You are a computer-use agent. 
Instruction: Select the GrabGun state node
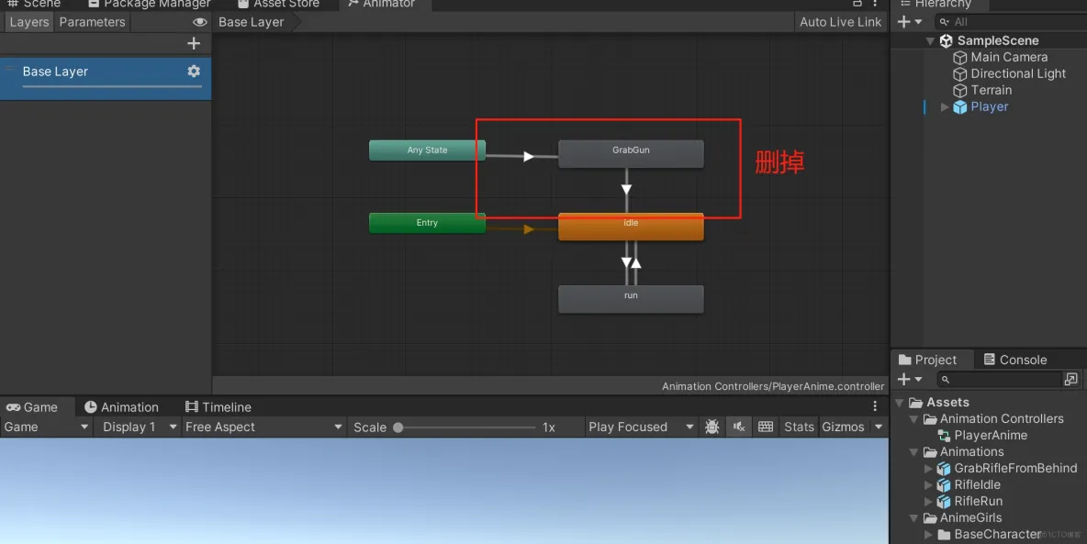click(x=631, y=153)
